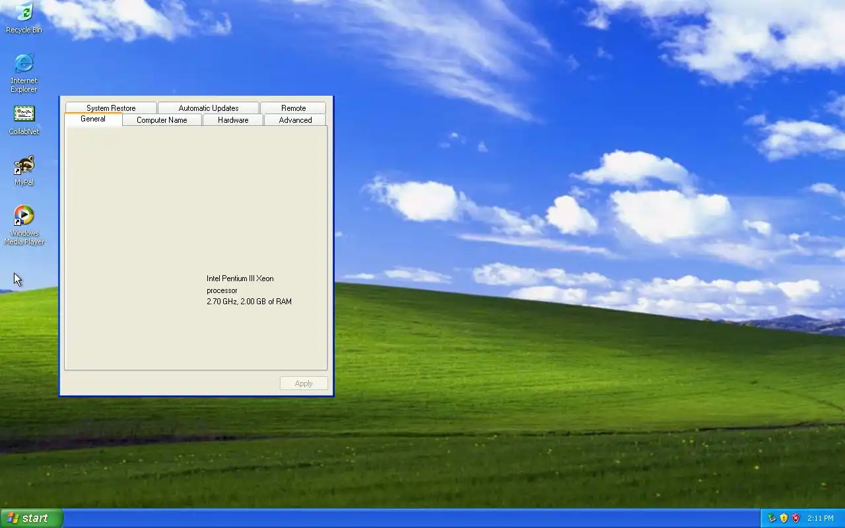
Task: Click the 2:11 PM taskbar clock
Action: coord(821,518)
